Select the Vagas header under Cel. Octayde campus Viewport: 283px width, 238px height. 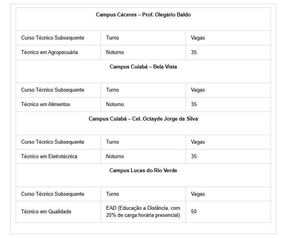click(198, 142)
